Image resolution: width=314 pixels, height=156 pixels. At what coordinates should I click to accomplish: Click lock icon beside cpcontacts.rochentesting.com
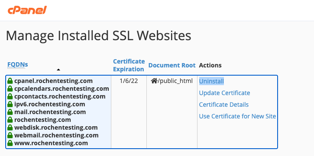(10, 96)
